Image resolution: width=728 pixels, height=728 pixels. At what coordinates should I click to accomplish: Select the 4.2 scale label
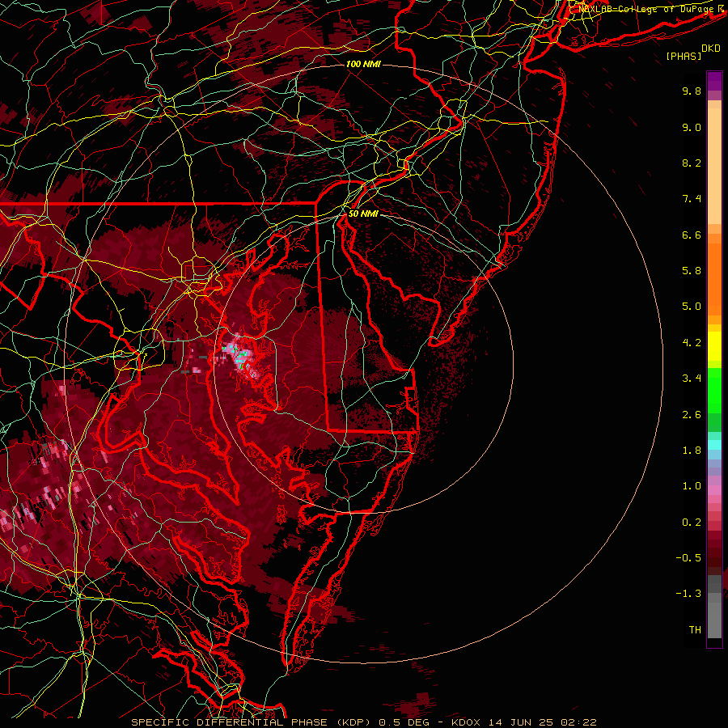coord(692,343)
